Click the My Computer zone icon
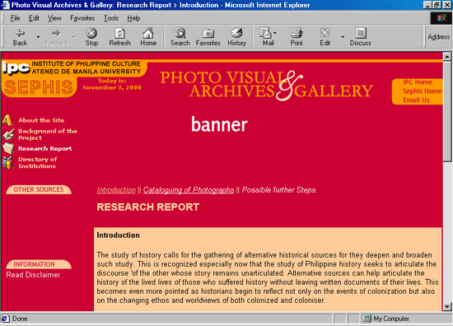Image resolution: width=453 pixels, height=326 pixels. [367, 319]
